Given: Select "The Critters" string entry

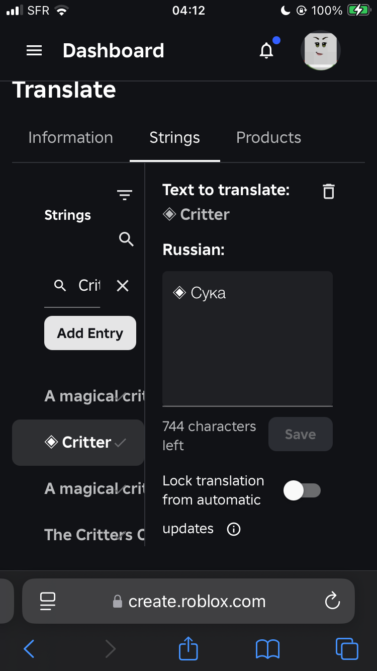Looking at the screenshot, I should 88,535.
